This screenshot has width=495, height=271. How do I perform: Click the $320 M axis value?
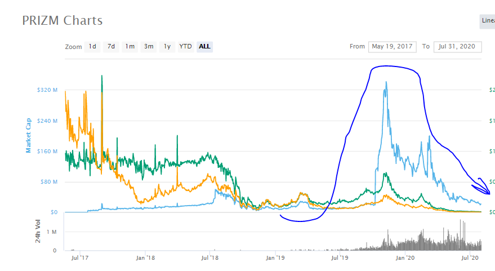coord(47,90)
